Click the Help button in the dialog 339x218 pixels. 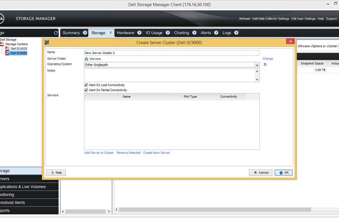click(56, 173)
